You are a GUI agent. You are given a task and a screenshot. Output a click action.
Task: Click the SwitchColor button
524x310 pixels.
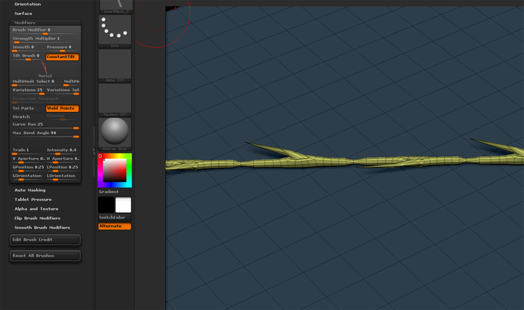(115, 217)
